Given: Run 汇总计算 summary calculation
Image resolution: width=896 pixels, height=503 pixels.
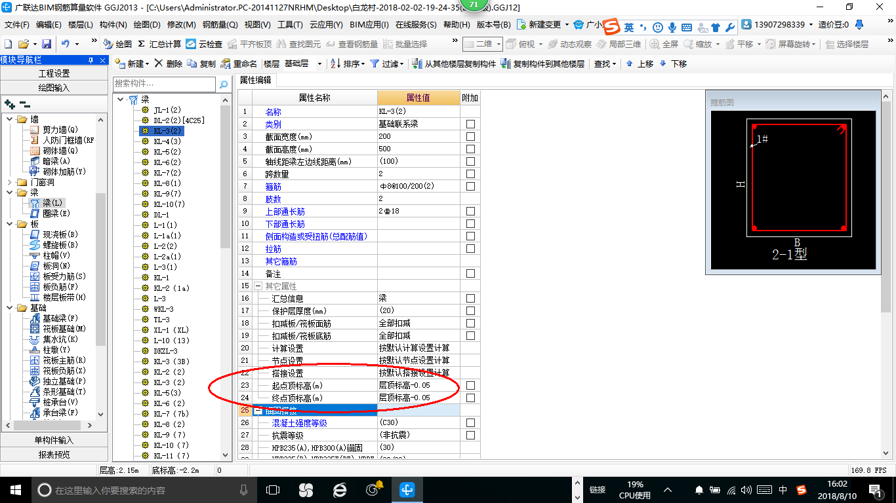Looking at the screenshot, I should click(159, 44).
